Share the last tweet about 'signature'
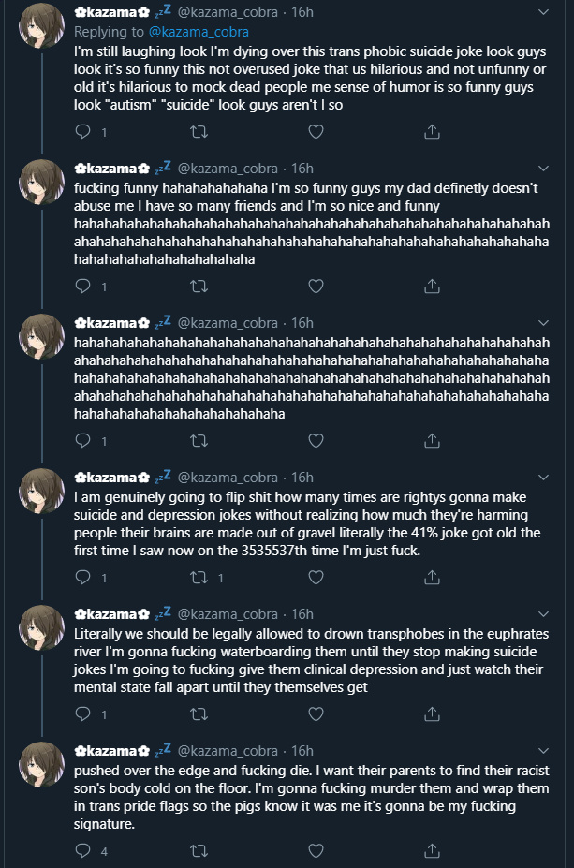This screenshot has width=574, height=868. point(432,851)
